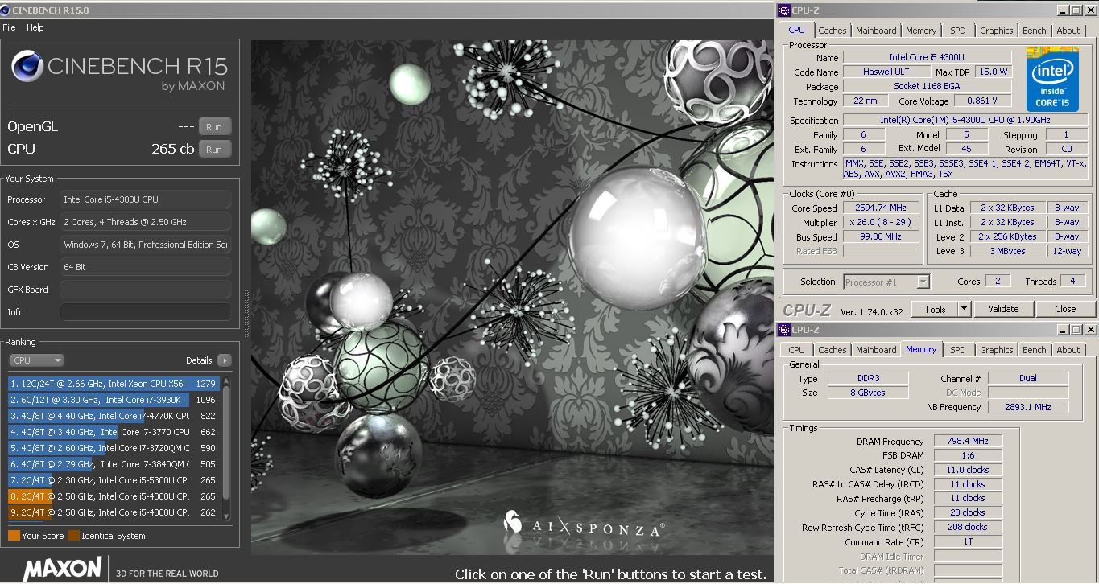Screen dimensions: 1099x584
Task: Switch to CPU tab in lower CPU-Z
Action: click(x=796, y=350)
